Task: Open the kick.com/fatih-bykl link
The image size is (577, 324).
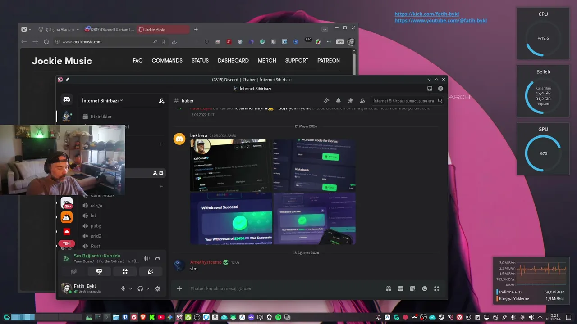Action: click(x=427, y=14)
